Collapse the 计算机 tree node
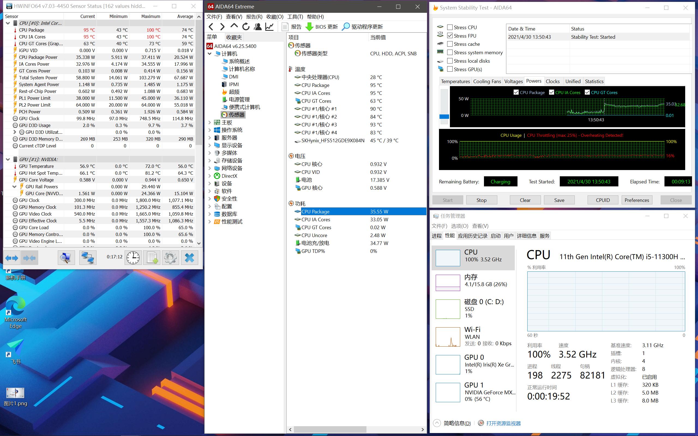Screen dimensions: 698x436 [210, 54]
